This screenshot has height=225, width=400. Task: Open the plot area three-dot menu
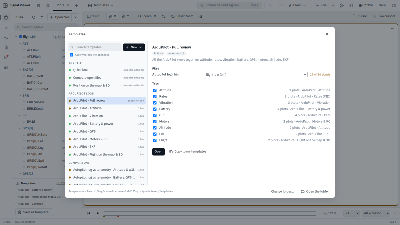coord(393,28)
